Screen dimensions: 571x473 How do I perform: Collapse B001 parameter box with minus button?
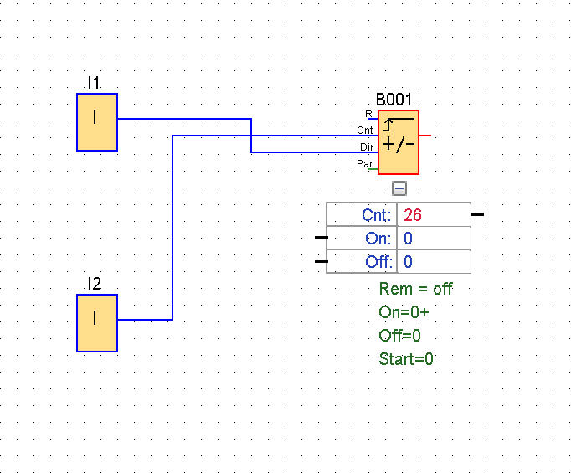399,188
